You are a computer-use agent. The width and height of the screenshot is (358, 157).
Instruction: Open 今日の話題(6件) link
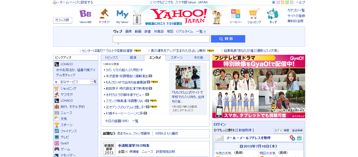117,121
